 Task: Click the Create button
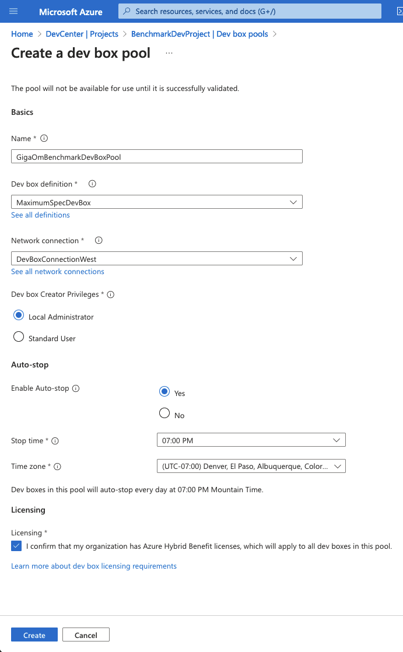34,635
